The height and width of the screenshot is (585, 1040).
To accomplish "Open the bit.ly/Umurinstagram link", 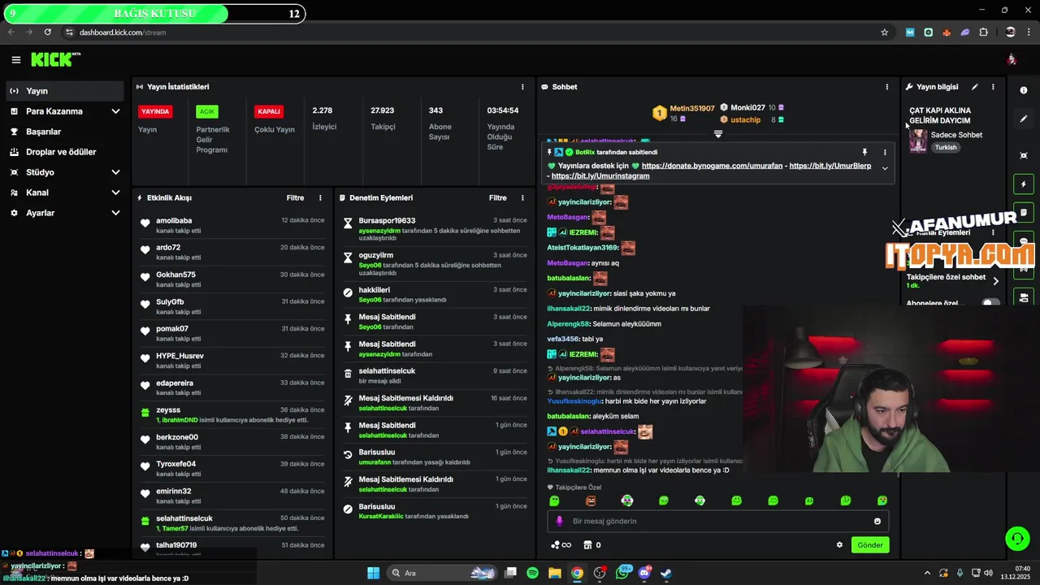I will 600,176.
